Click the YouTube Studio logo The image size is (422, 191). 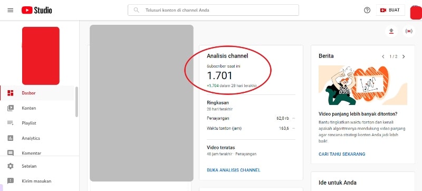click(x=37, y=10)
